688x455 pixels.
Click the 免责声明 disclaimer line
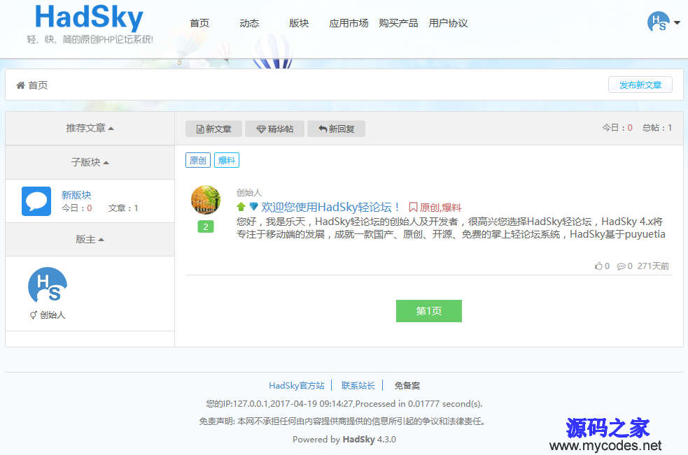coord(342,421)
